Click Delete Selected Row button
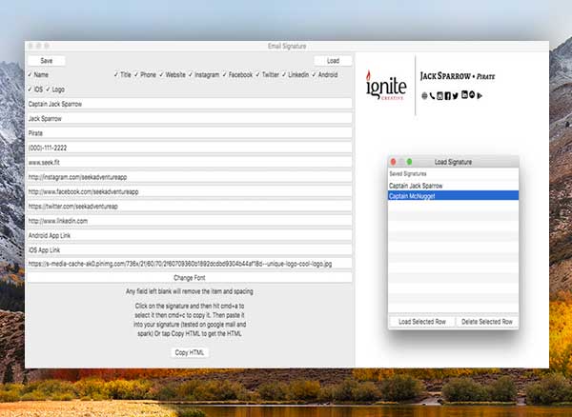 pos(487,322)
